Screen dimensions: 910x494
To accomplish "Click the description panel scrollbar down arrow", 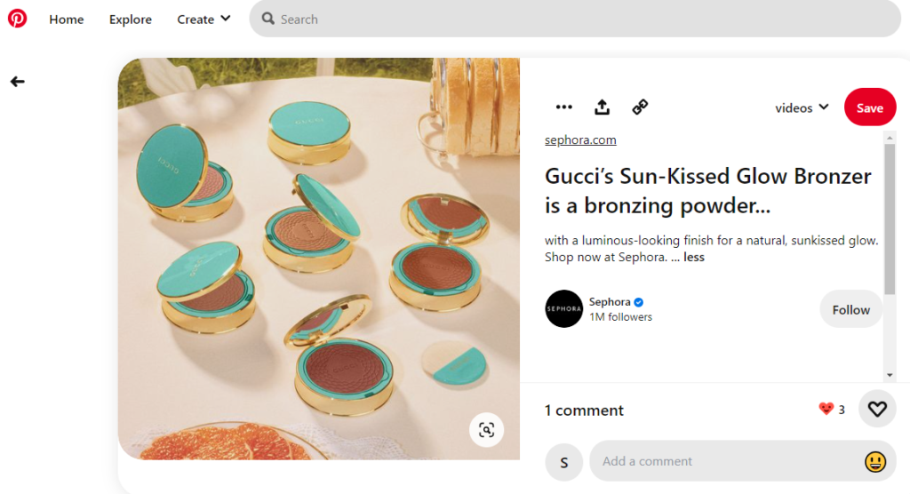I will 890,376.
